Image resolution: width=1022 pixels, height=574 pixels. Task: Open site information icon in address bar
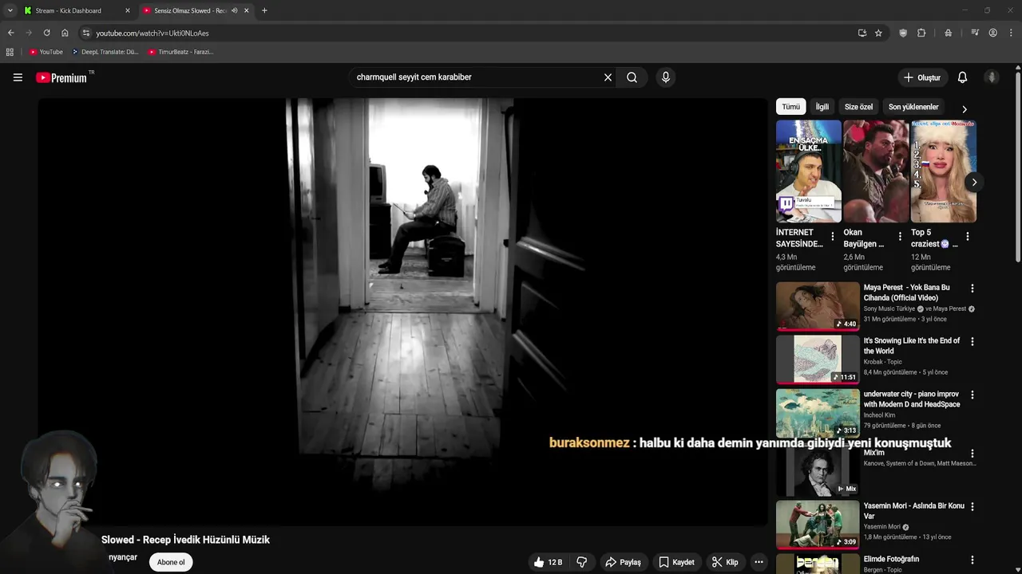(86, 33)
